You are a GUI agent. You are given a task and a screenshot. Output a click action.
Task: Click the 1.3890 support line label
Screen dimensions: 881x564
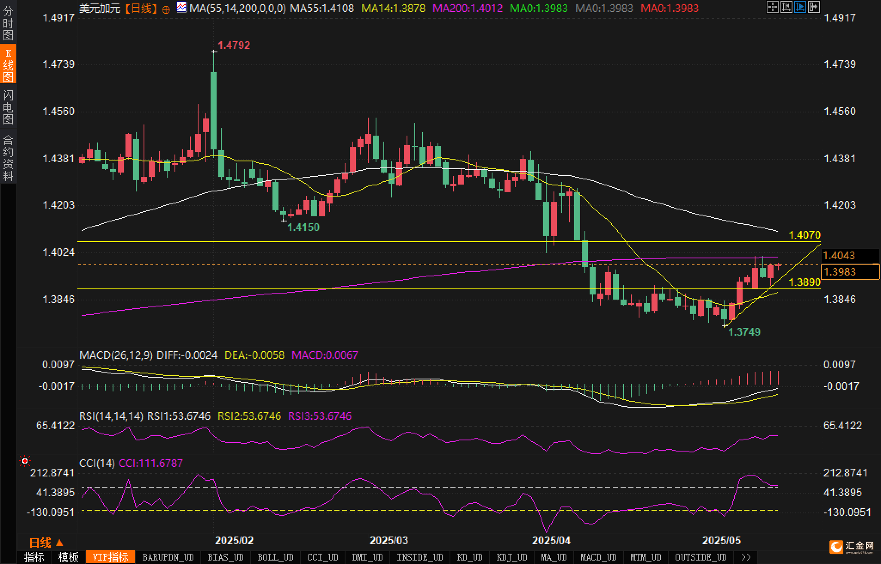[805, 282]
